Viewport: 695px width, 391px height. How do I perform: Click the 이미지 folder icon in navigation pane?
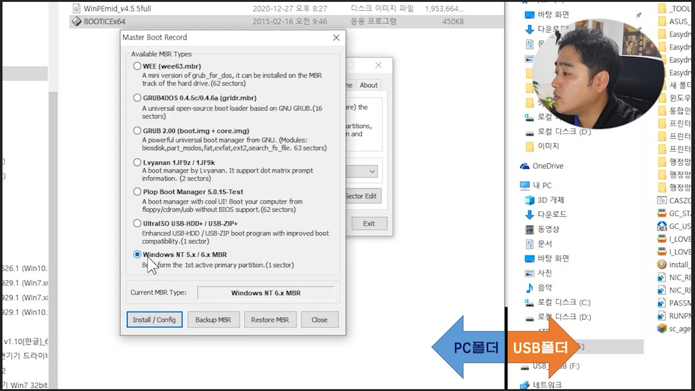pyautogui.click(x=529, y=146)
